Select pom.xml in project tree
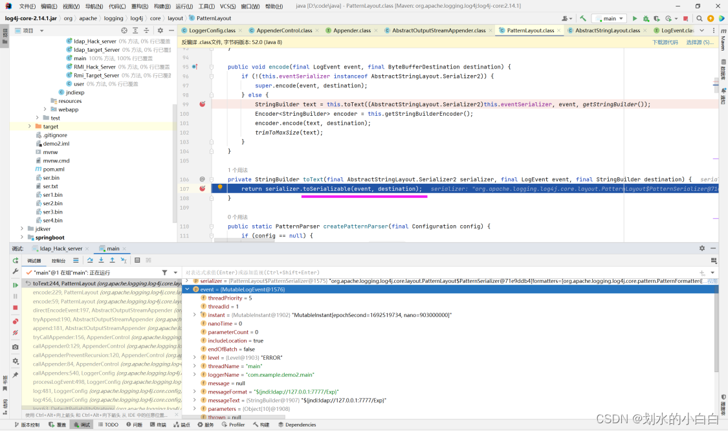This screenshot has width=728, height=431. pyautogui.click(x=54, y=169)
